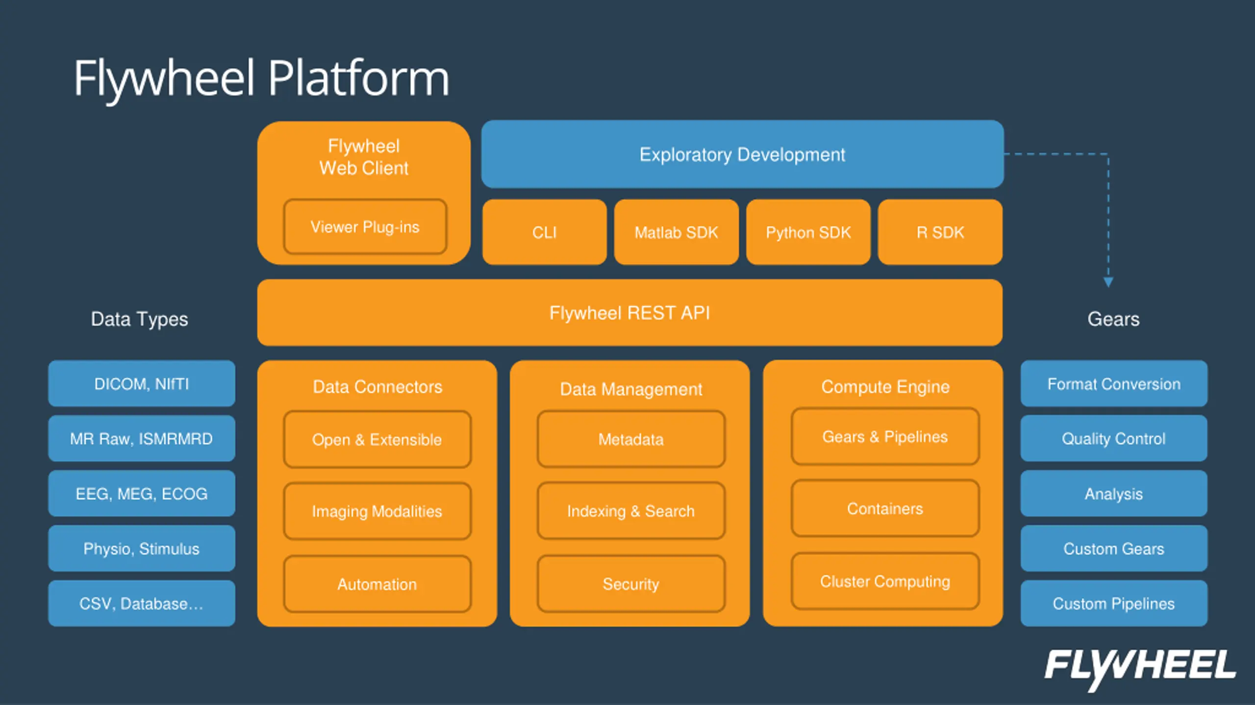Click the MR Raw, ISMRMRD box

click(142, 438)
